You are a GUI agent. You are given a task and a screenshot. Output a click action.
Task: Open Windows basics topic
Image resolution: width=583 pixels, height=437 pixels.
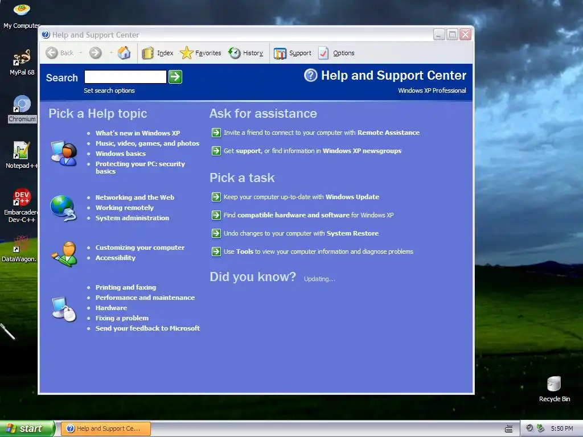point(121,154)
